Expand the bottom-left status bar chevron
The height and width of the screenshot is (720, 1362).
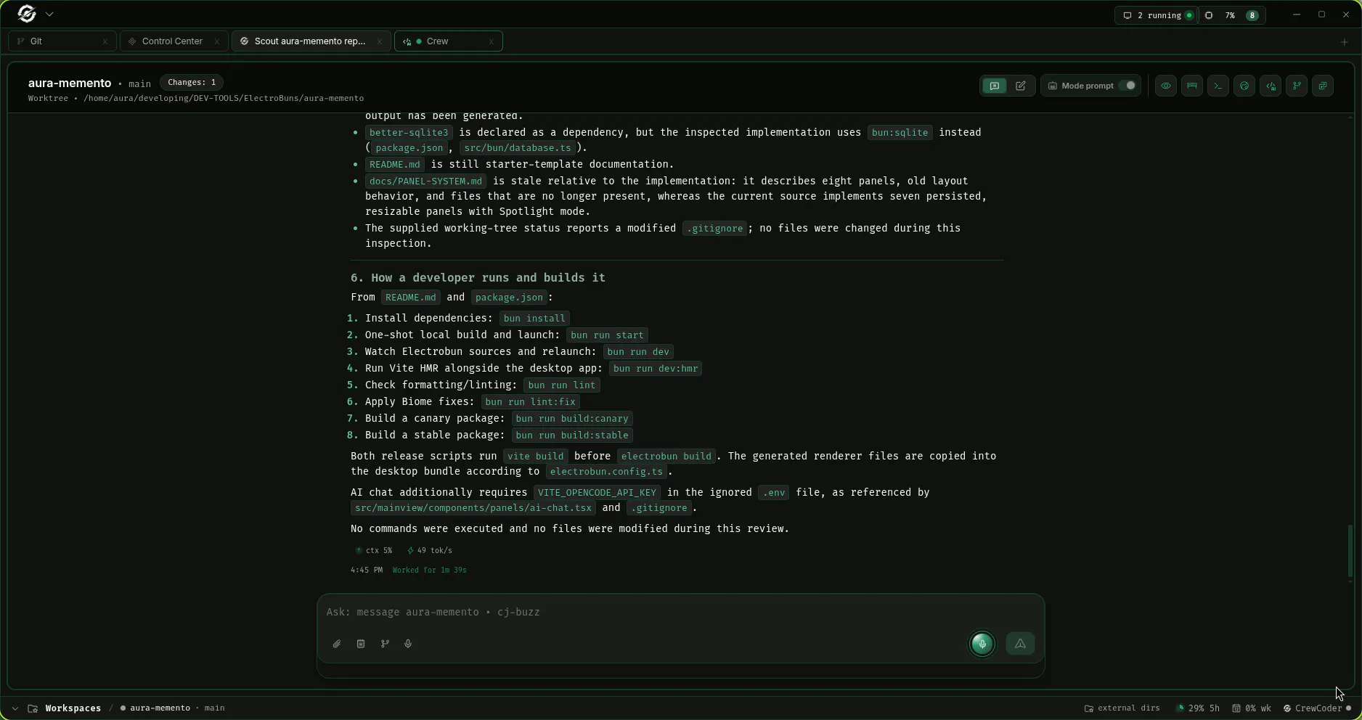pos(15,708)
